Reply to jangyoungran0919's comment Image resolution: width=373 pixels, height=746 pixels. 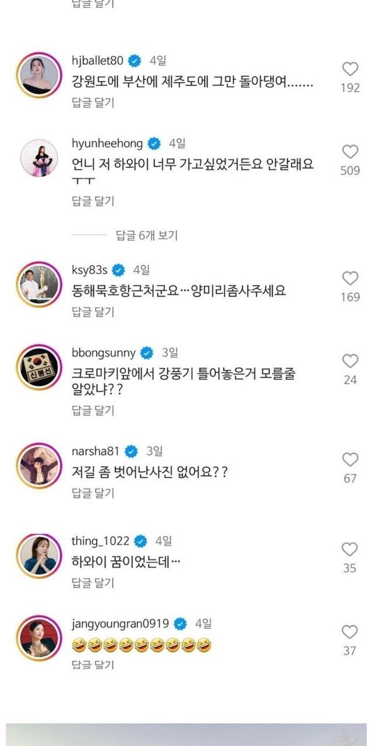point(93,664)
